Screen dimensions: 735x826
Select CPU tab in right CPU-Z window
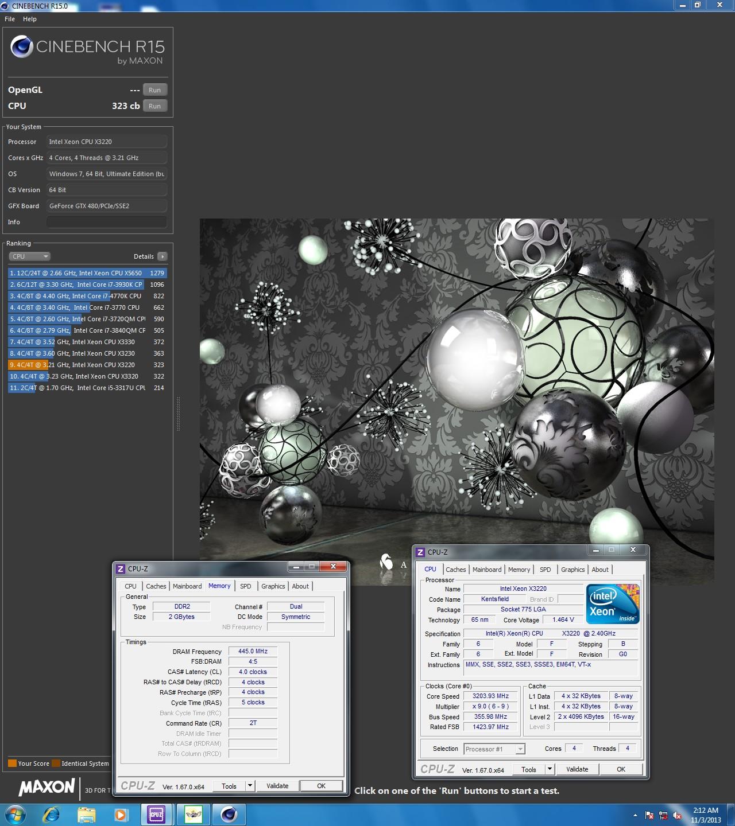430,569
